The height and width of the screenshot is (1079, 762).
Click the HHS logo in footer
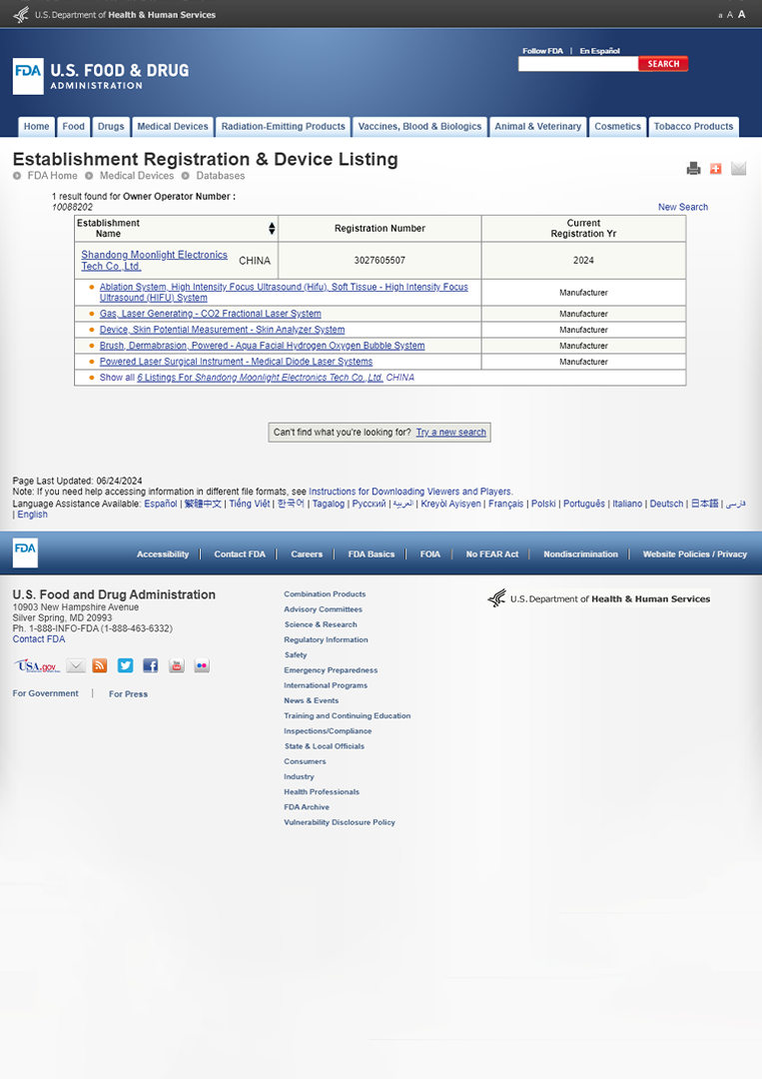598,598
